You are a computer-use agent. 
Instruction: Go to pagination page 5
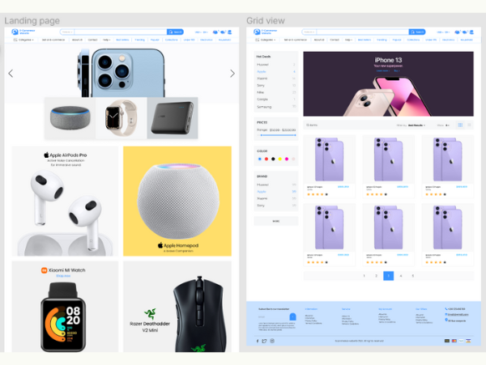click(x=413, y=276)
